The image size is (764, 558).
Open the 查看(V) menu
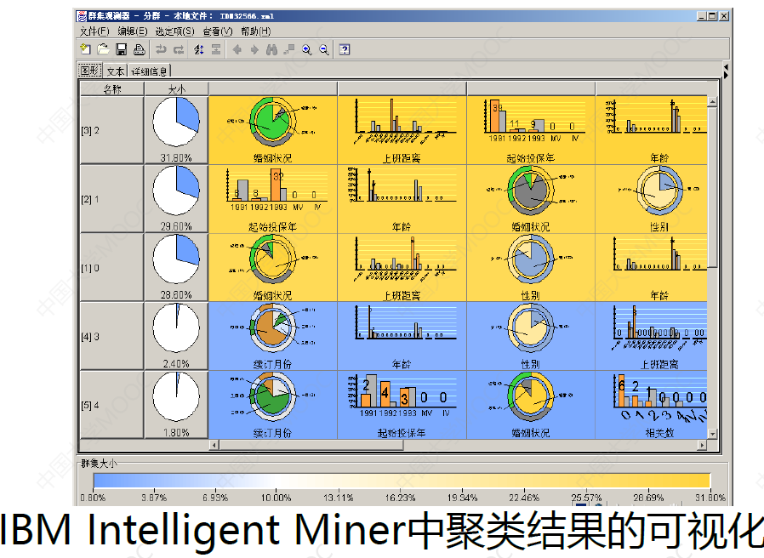(x=218, y=31)
